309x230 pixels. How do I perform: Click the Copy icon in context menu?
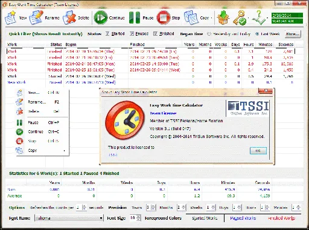click(x=19, y=150)
